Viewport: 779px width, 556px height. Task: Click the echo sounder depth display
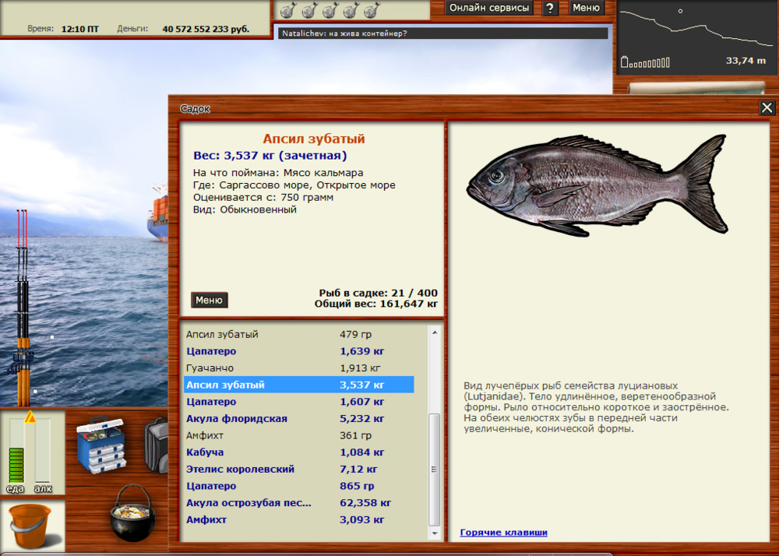pos(696,37)
